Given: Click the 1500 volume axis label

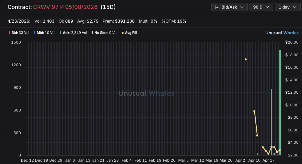Looking at the screenshot, I should 16,42.
